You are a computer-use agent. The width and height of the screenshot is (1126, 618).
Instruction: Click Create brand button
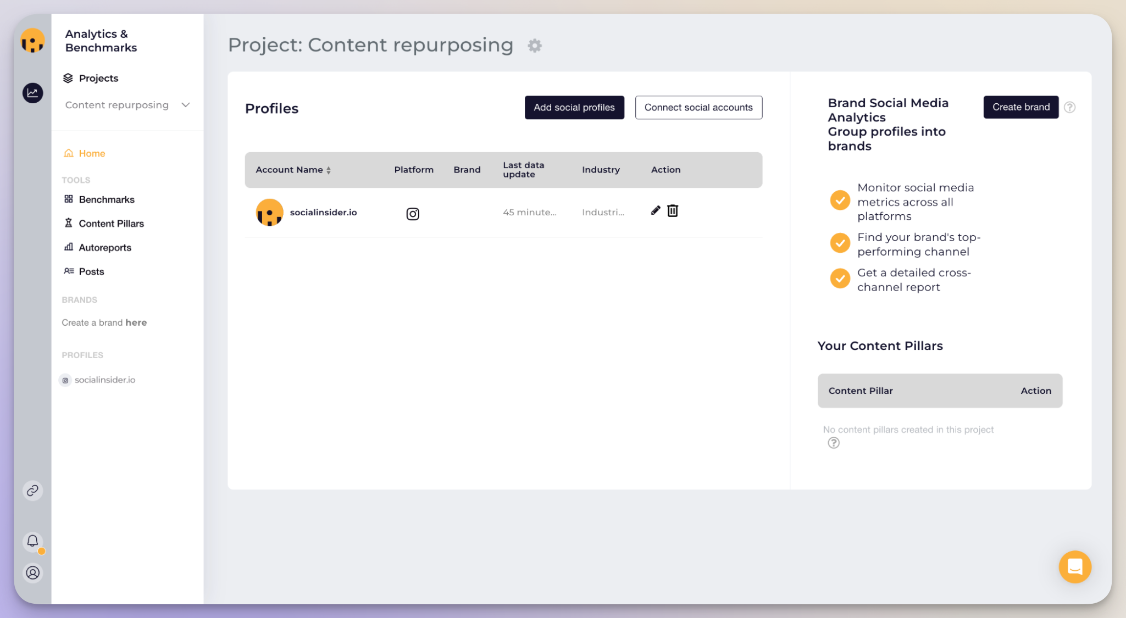click(1020, 107)
